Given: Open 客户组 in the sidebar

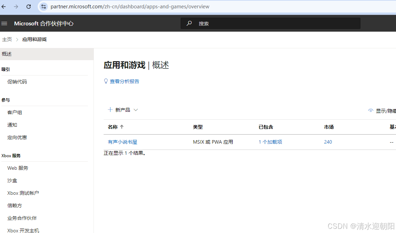Looking at the screenshot, I should pos(15,112).
